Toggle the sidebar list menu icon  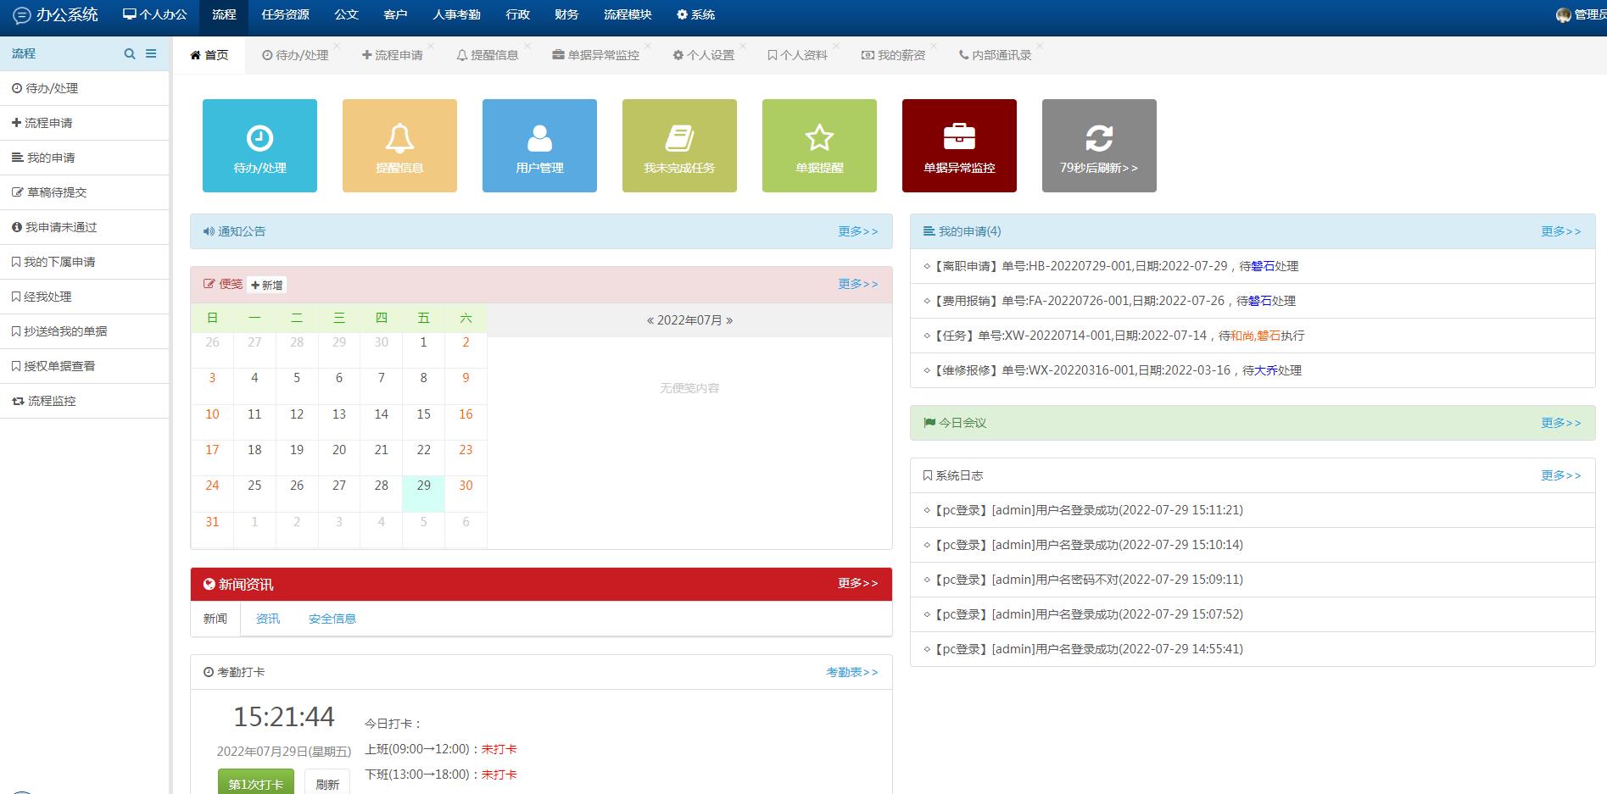click(151, 53)
